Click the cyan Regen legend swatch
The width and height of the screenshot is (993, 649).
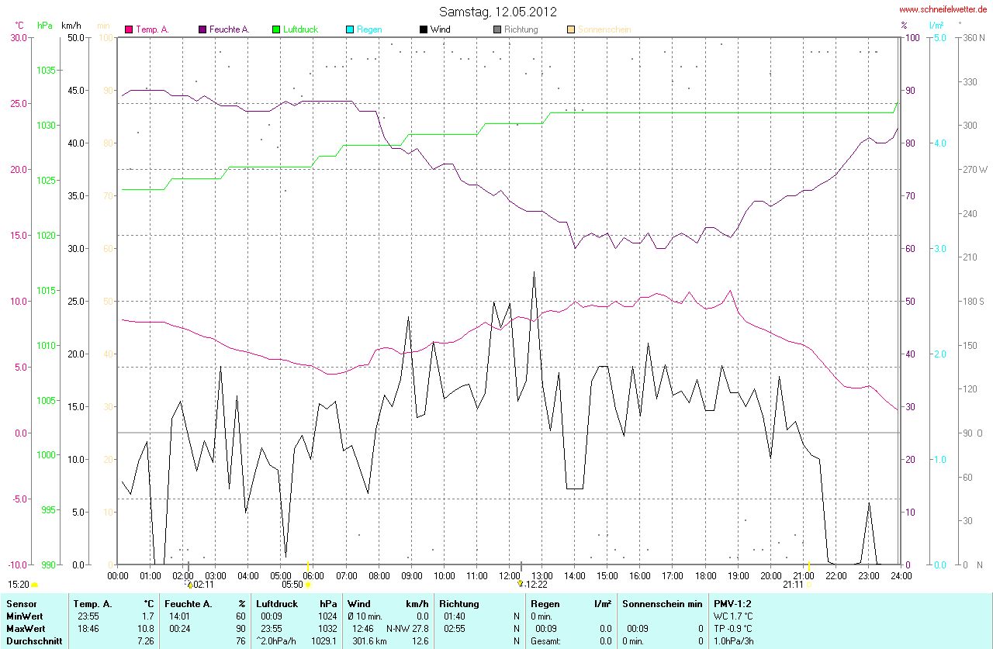coord(350,29)
